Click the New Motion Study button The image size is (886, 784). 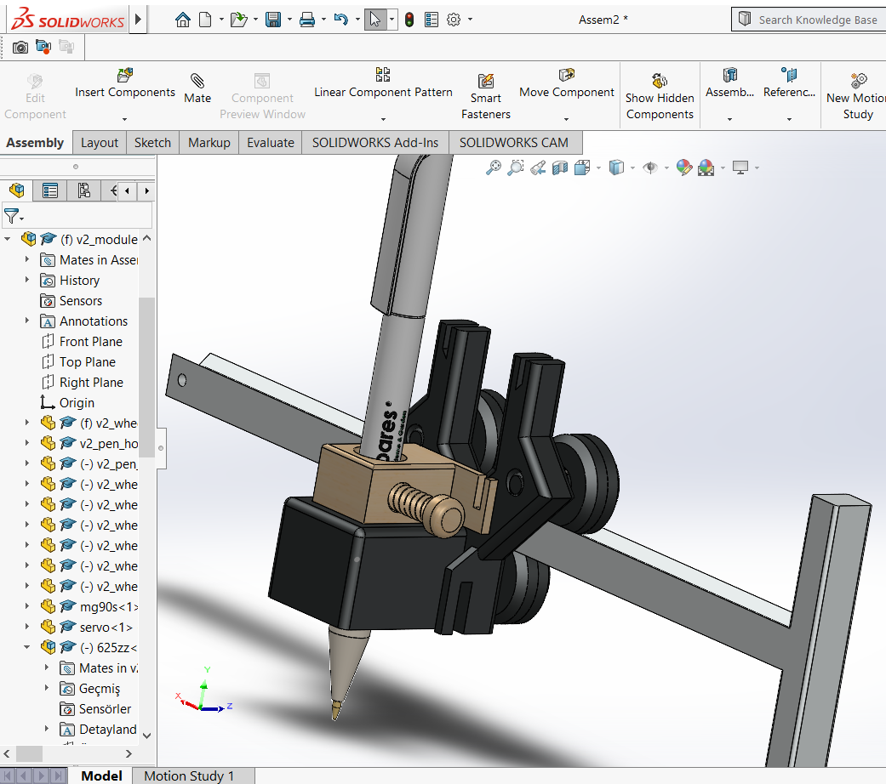pos(857,96)
